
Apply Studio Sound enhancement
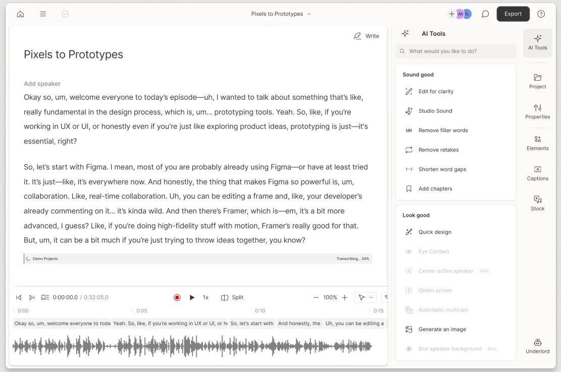[435, 111]
